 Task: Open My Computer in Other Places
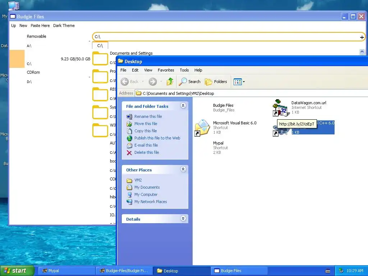(x=146, y=194)
